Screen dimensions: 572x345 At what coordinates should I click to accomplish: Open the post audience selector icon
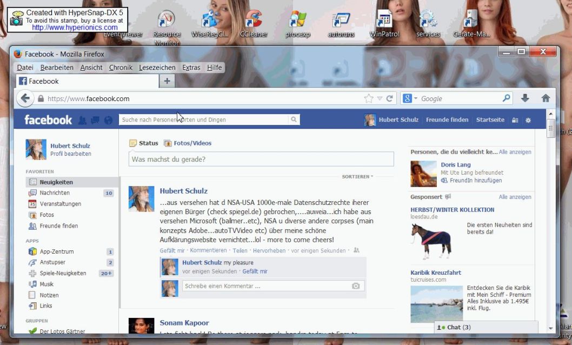pos(356,250)
